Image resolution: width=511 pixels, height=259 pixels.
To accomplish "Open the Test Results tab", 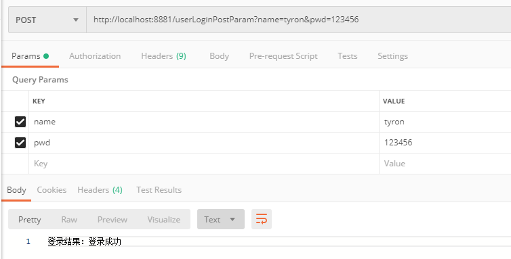I will (159, 190).
